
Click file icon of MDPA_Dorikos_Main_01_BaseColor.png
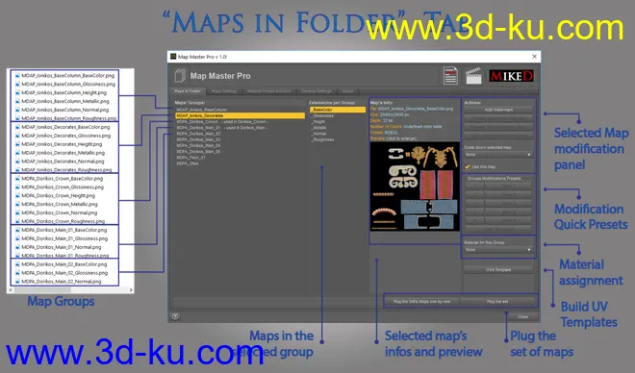pos(17,230)
